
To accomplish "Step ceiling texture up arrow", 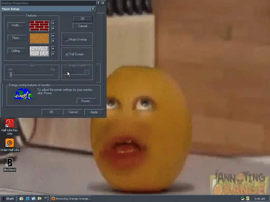I will coord(53,48).
